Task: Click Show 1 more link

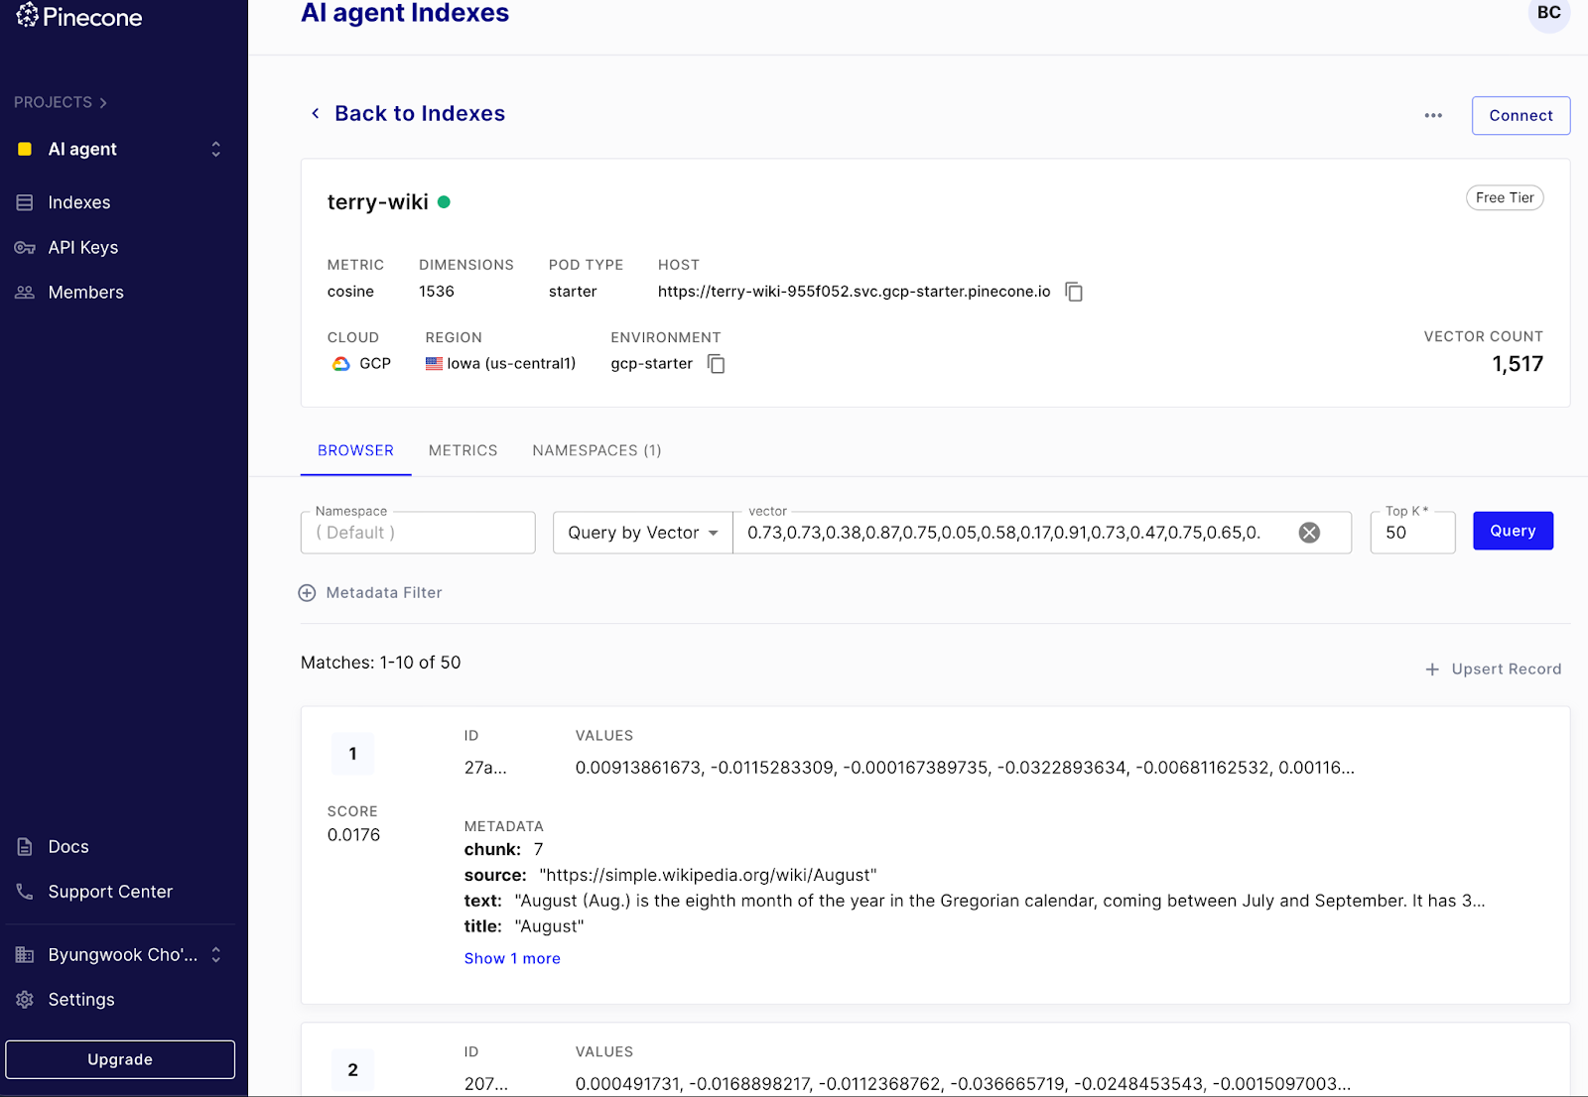Action: click(x=512, y=958)
